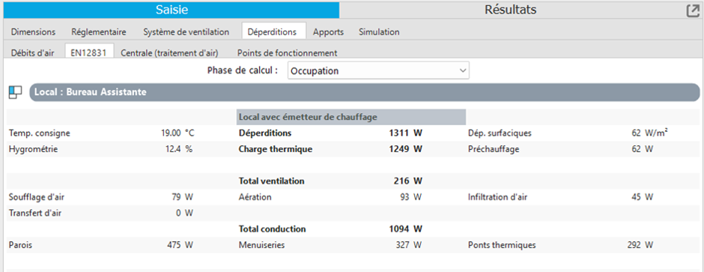The image size is (704, 272).
Task: Open the Débits d'air sub-tab
Action: pos(32,53)
